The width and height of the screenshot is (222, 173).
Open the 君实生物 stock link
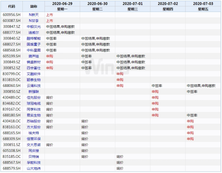click(x=34, y=115)
